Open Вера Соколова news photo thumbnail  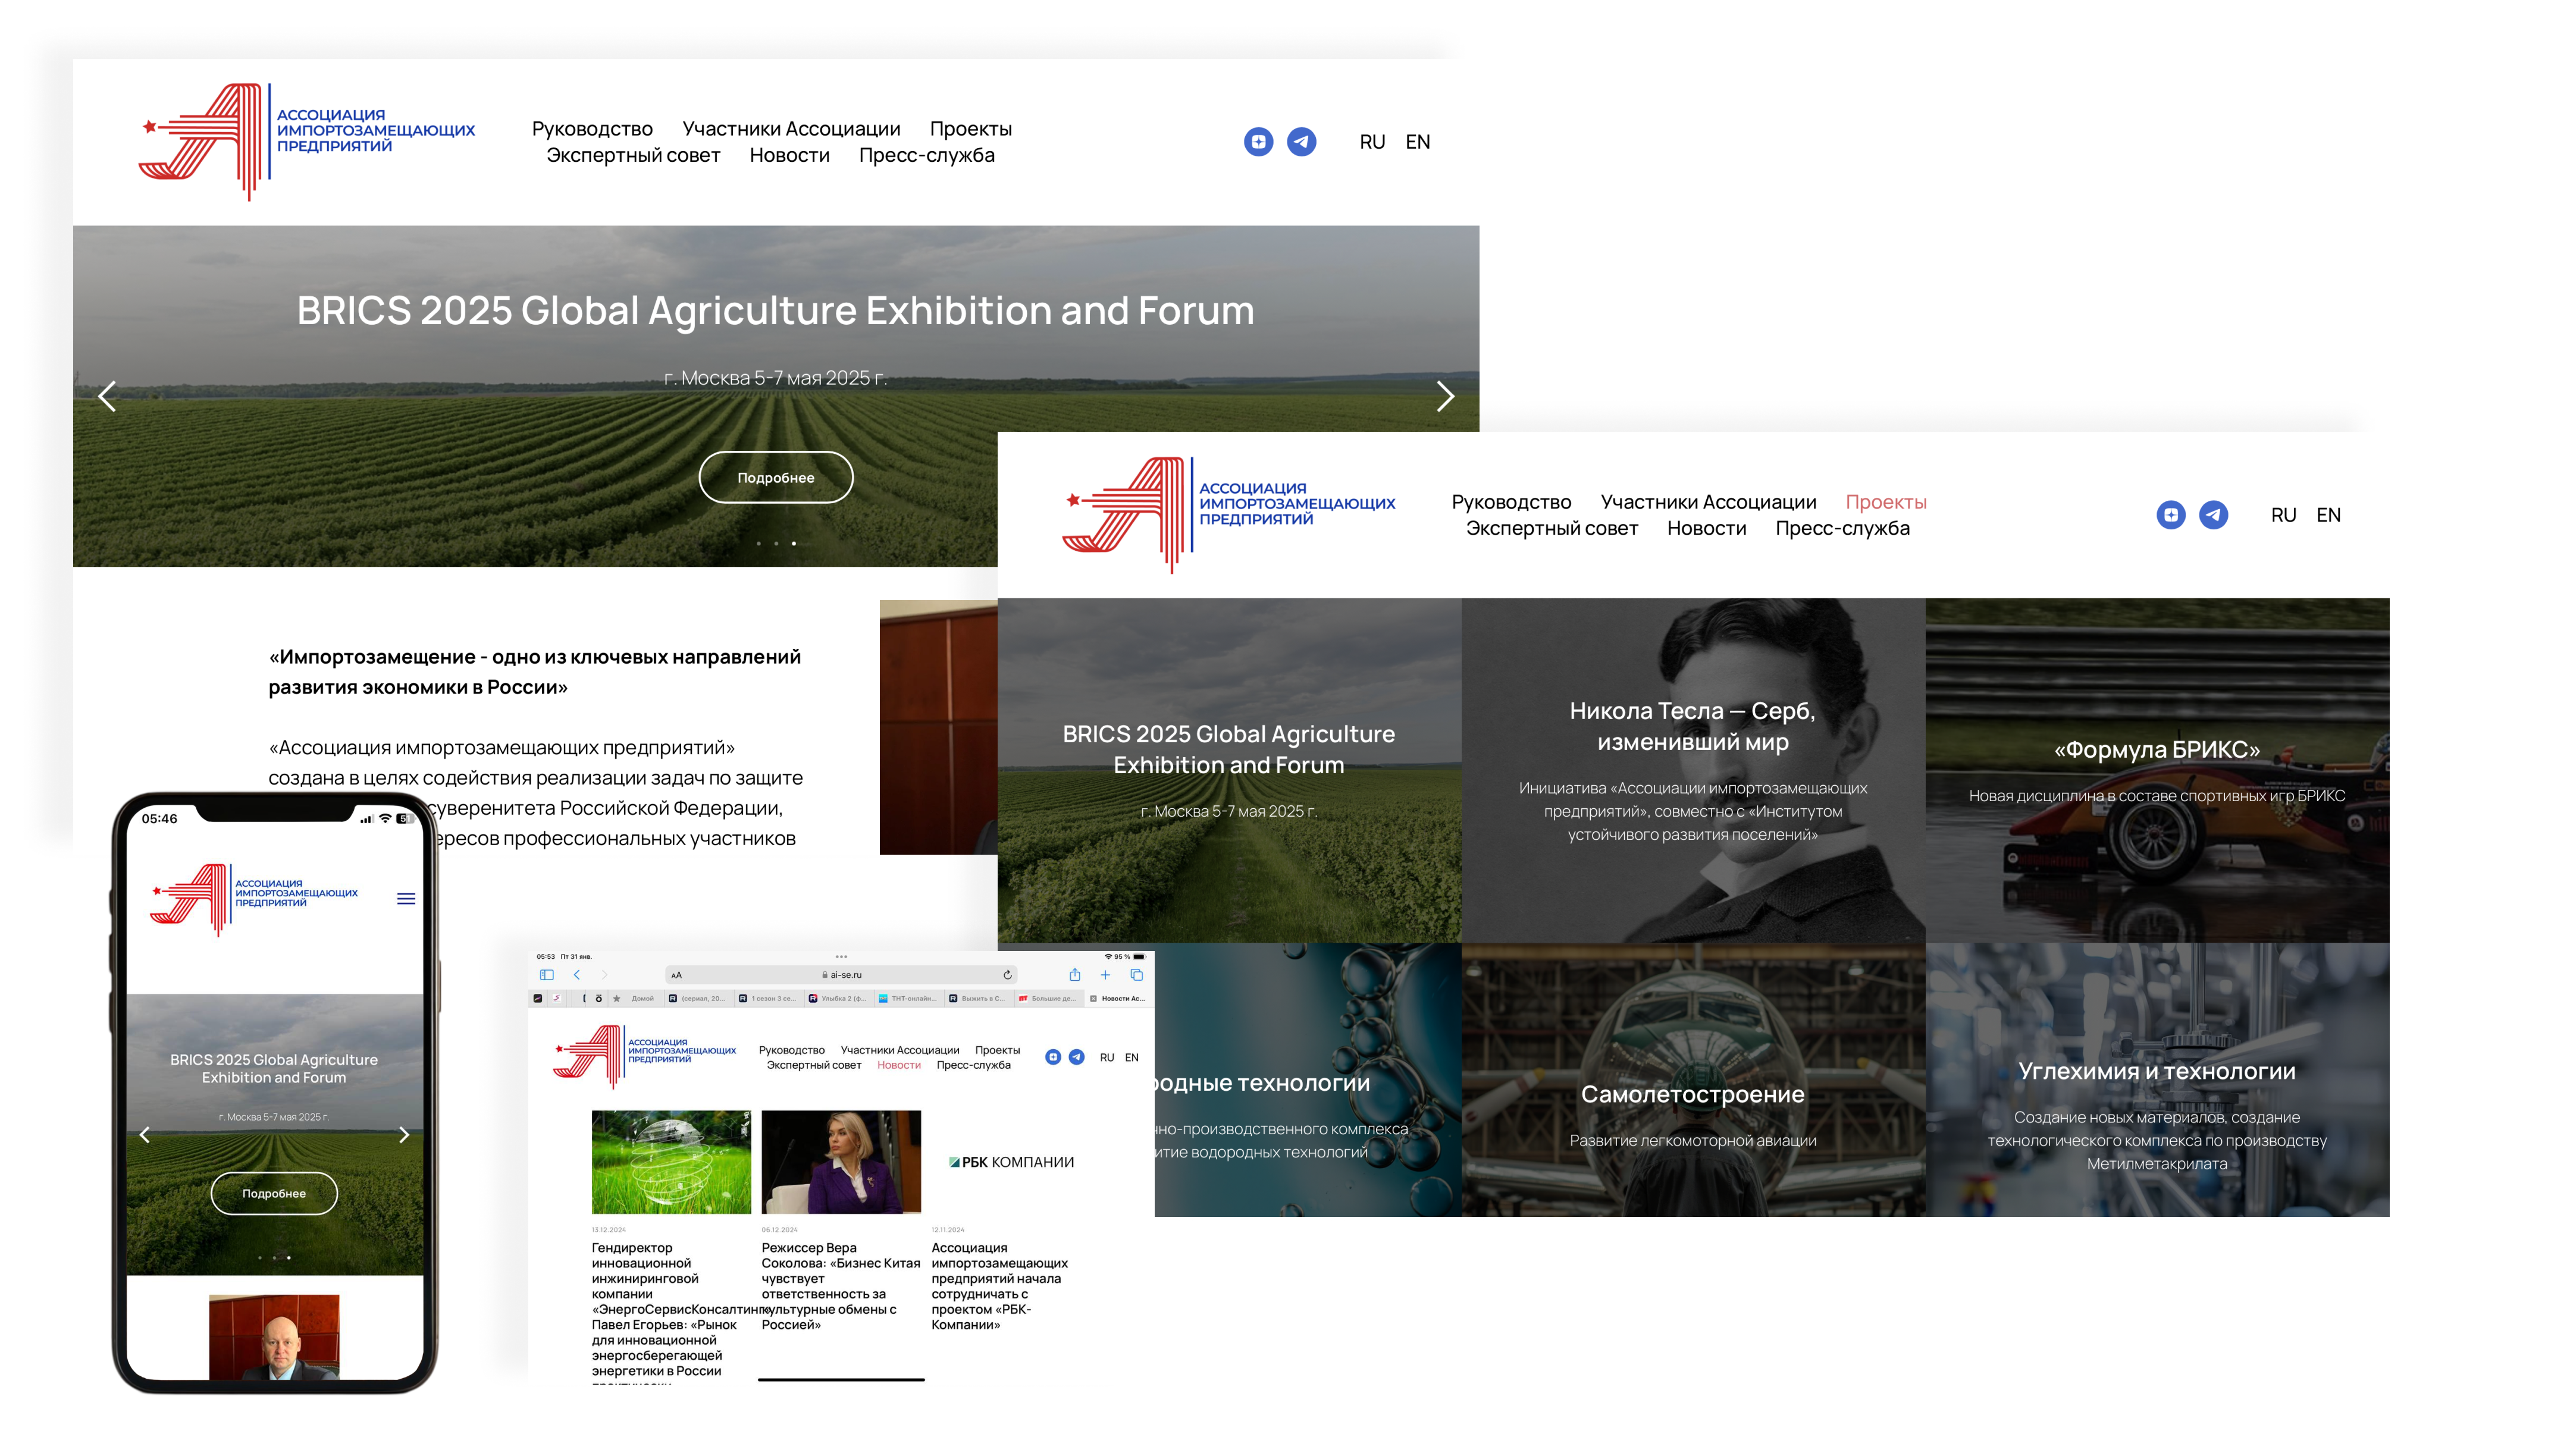[x=840, y=1162]
